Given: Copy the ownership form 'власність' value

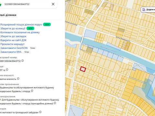Looking at the screenshot, I should point(18,79).
